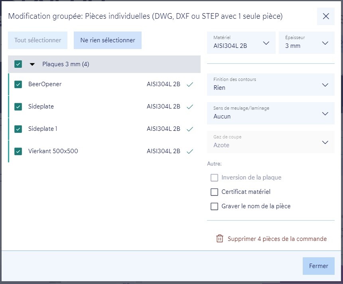
Task: Click the status checkmark for Vierkant 500x500
Action: click(x=190, y=151)
